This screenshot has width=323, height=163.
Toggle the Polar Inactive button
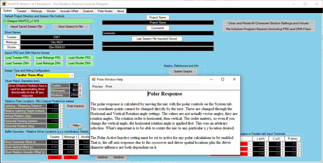coord(76,106)
